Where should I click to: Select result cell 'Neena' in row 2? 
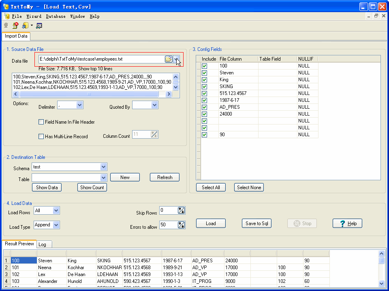click(x=51, y=268)
